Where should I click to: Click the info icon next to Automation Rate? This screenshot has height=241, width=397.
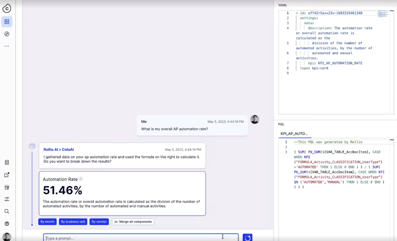point(81,179)
